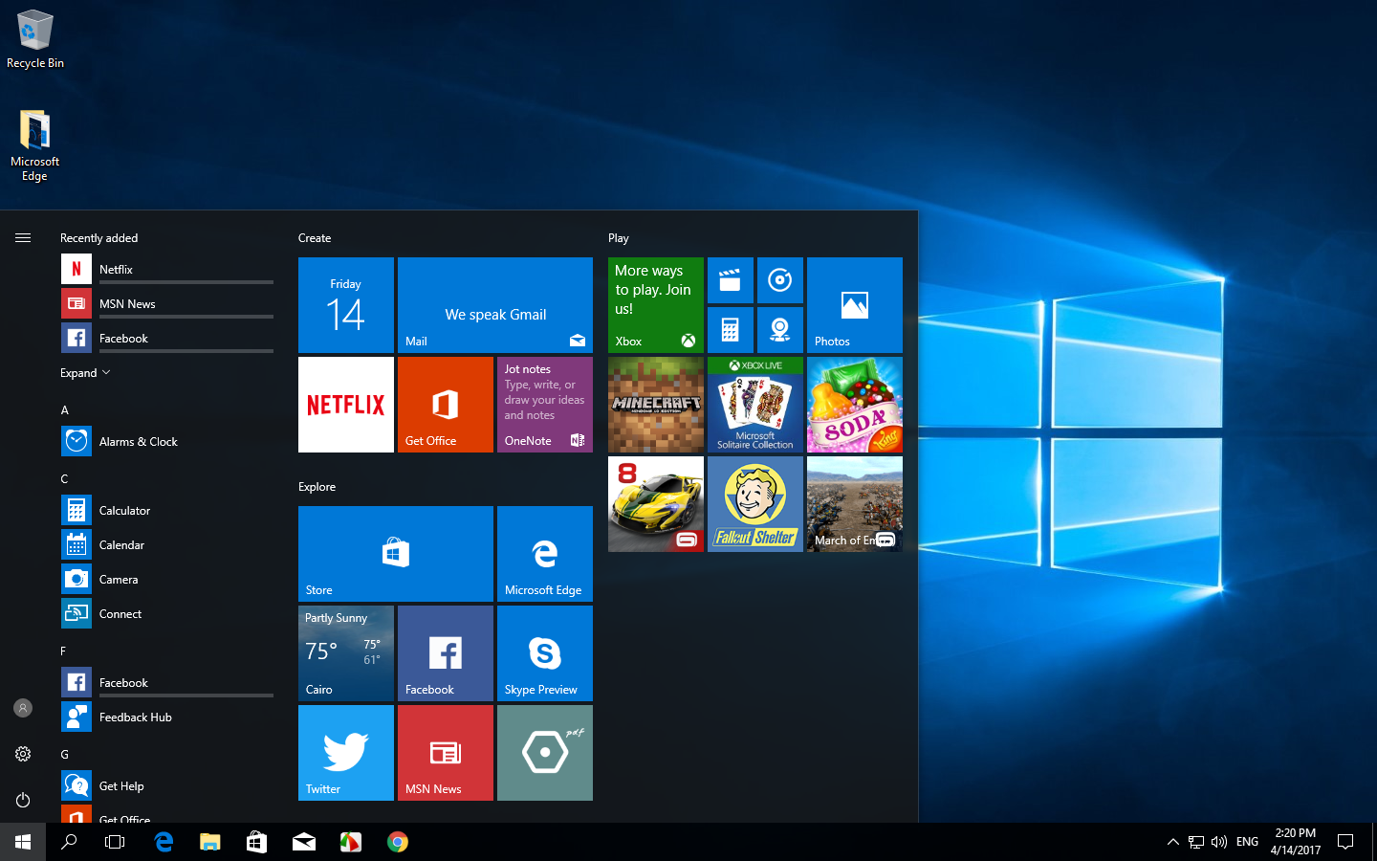
Task: Open File Explorer from taskbar
Action: tap(210, 842)
